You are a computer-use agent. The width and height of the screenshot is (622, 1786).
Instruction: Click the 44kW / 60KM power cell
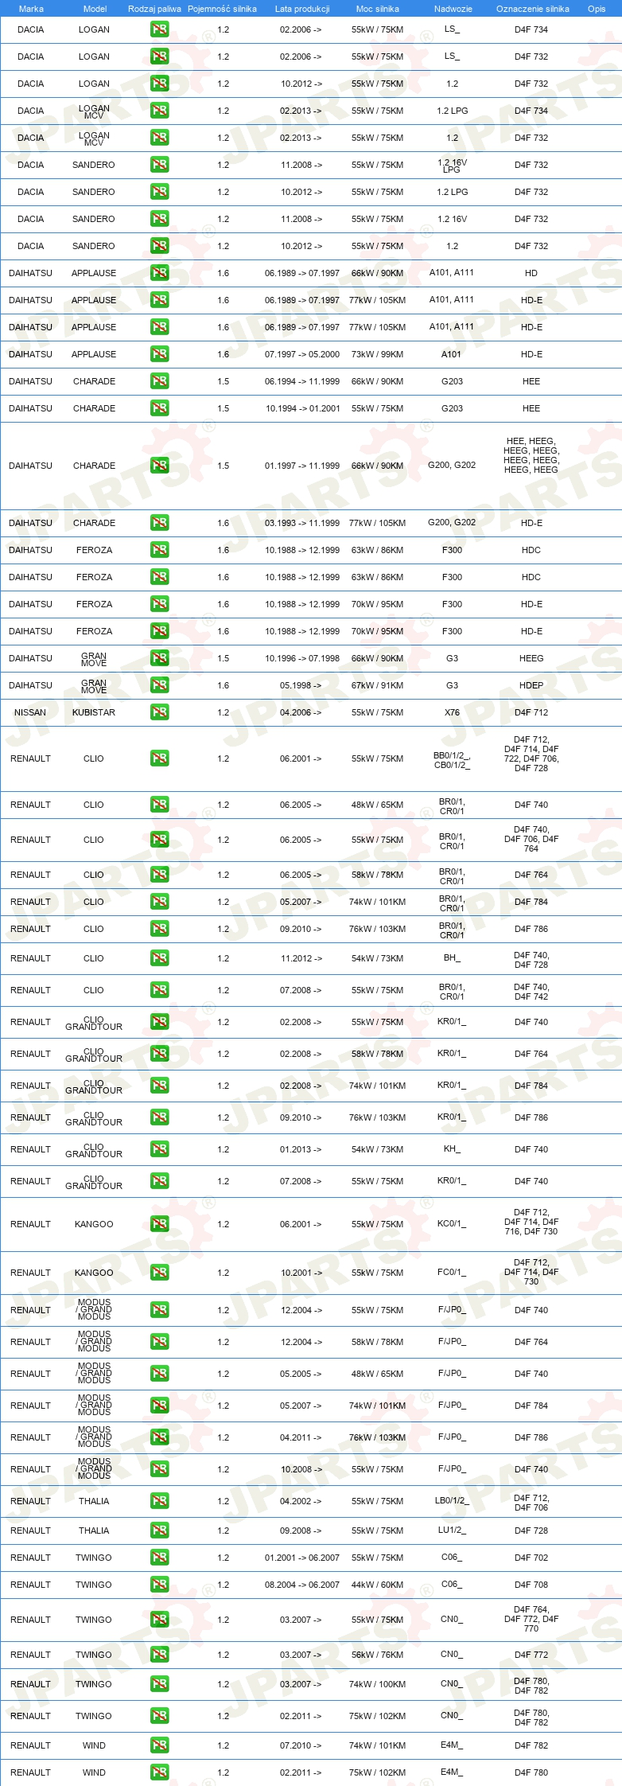tap(377, 1585)
